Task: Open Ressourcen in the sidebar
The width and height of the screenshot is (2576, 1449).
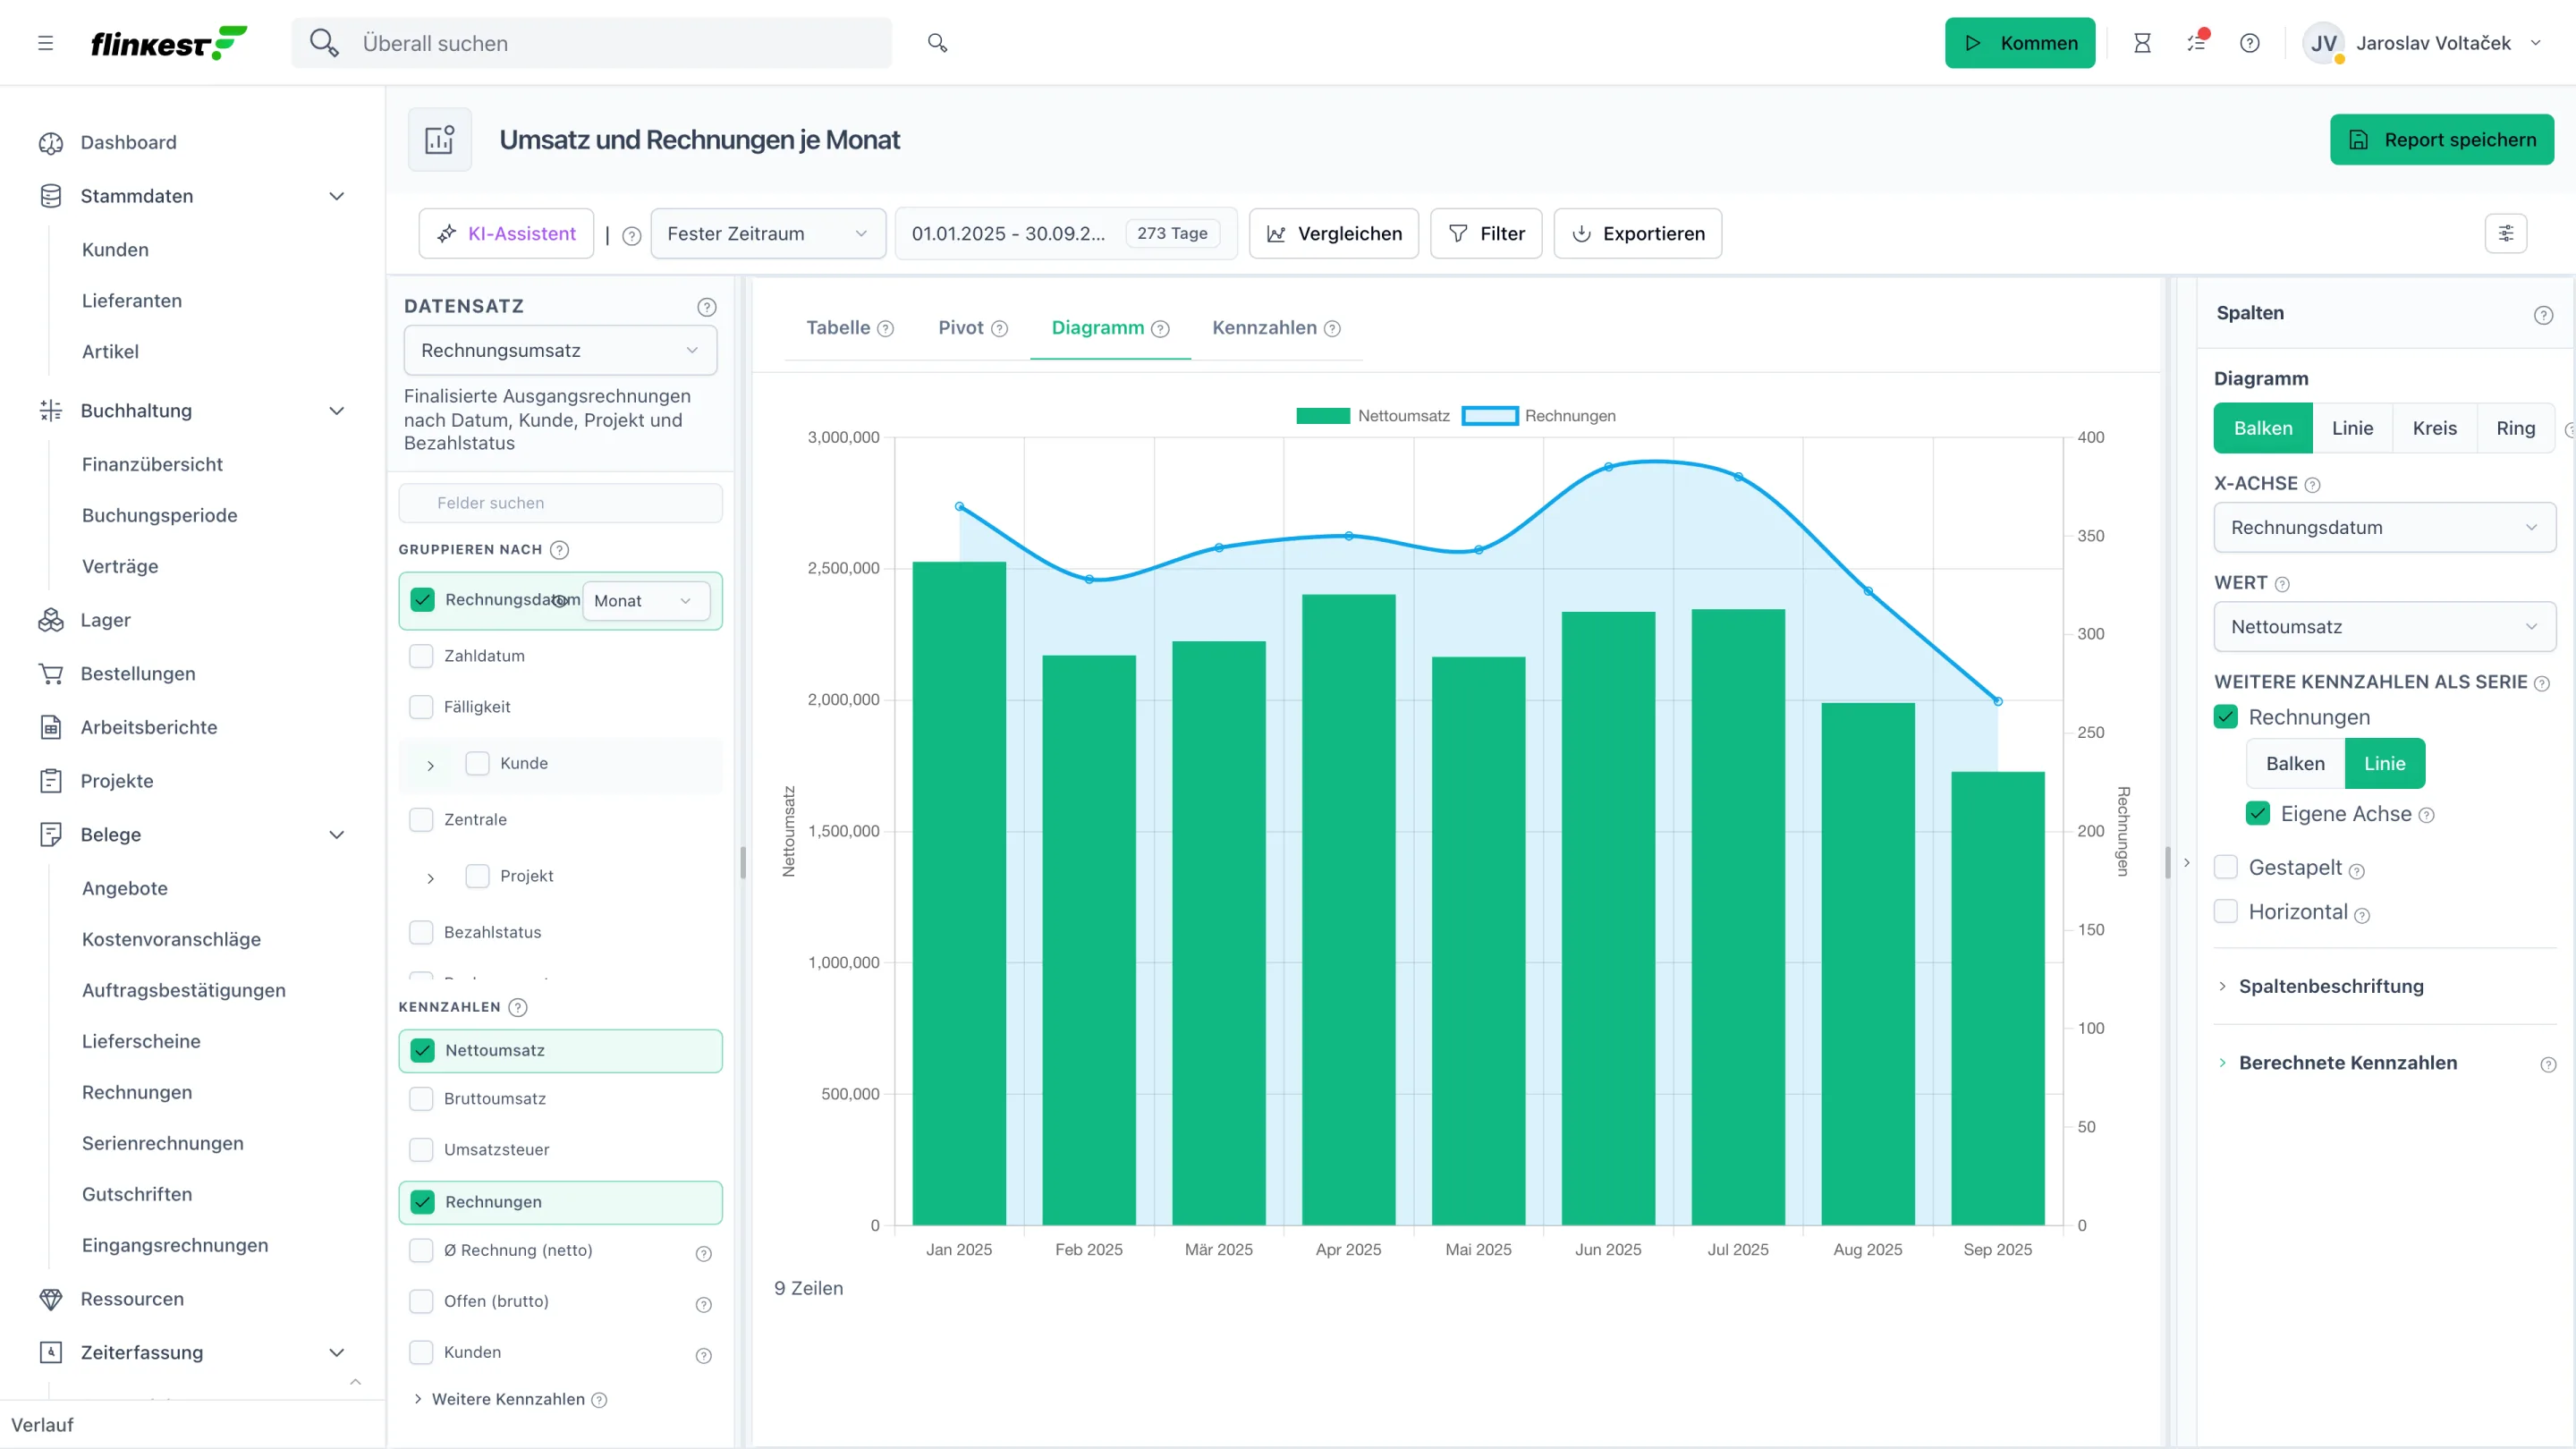Action: click(x=132, y=1299)
